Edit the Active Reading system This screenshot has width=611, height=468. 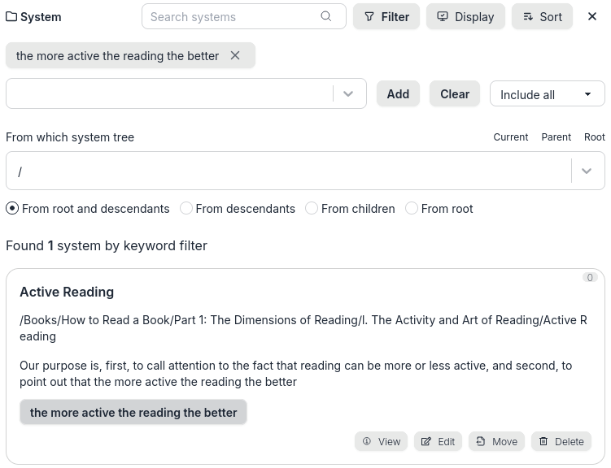(438, 441)
